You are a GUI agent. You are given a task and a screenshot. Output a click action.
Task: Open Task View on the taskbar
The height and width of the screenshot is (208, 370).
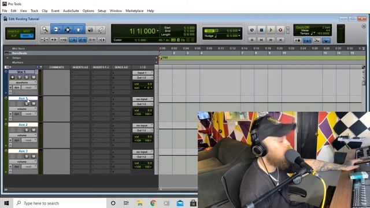(126, 203)
